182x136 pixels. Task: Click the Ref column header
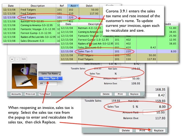62,6
